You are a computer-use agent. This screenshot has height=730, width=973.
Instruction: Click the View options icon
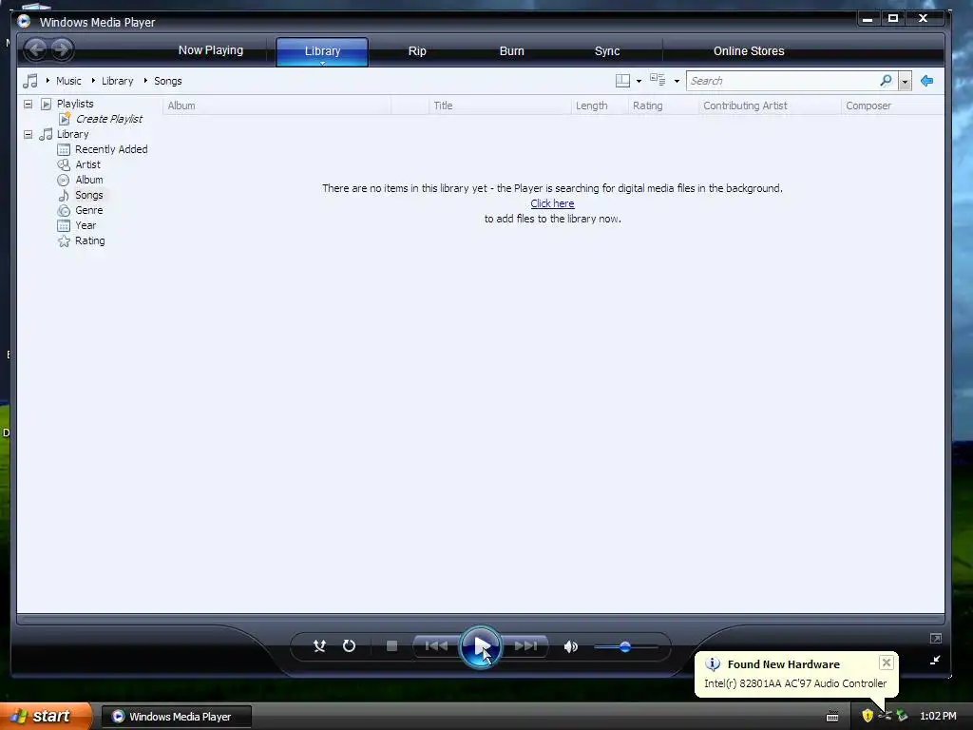(x=658, y=80)
